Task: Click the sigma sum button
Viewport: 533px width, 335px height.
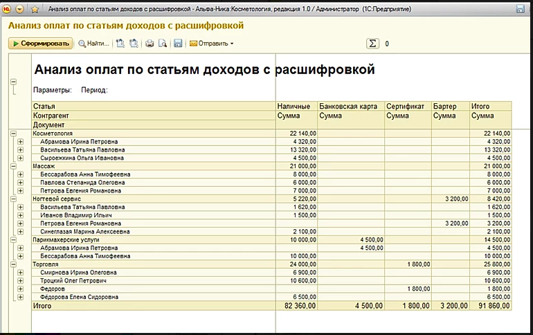Action: click(372, 44)
